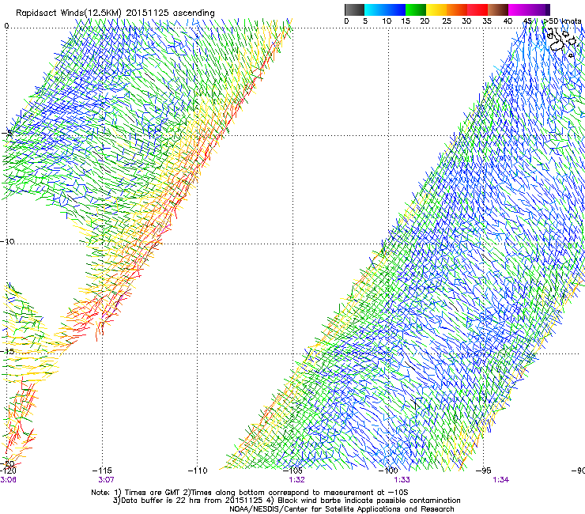Pick the brown 35-40 knots color bar segment
The height and width of the screenshot is (514, 585).
pos(498,9)
